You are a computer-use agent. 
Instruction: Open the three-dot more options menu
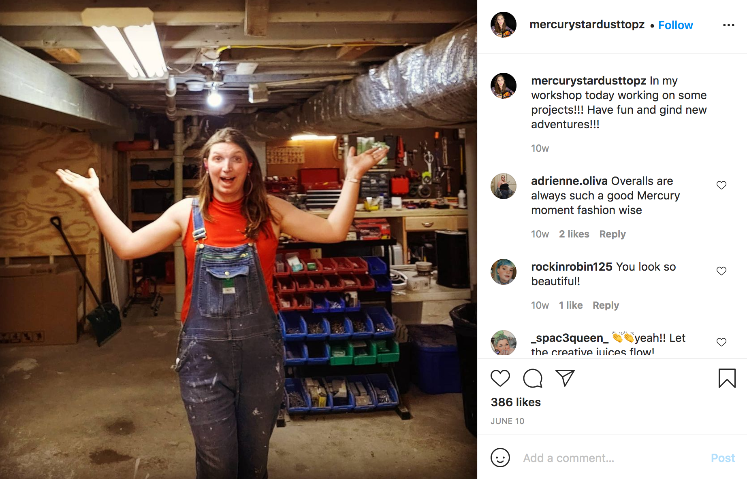tap(728, 25)
